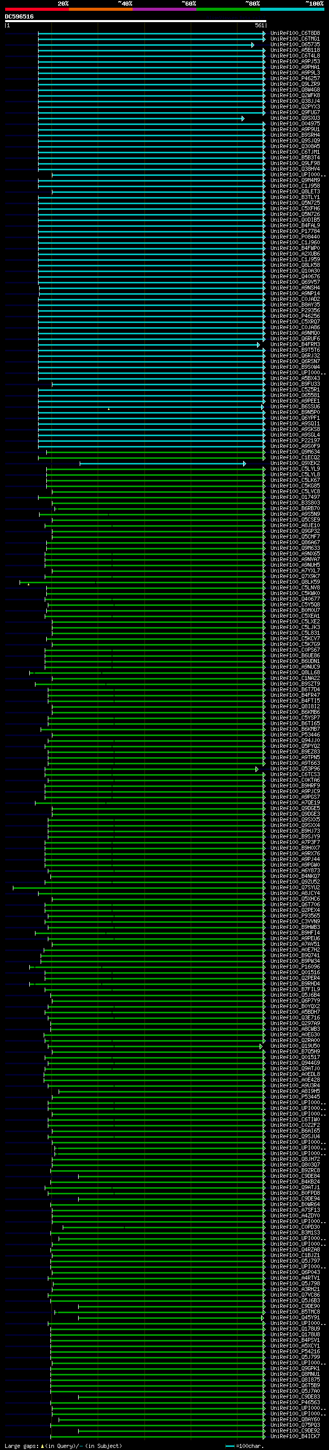Image resolution: width=329 pixels, height=1450 pixels.
Task: Click the short cyan bar for UniRef100_Q9XEK2
Action: coord(162,463)
